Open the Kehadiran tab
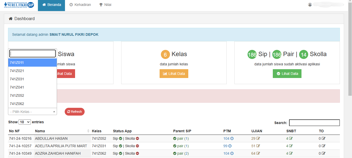The width and height of the screenshot is (352, 158). pyautogui.click(x=80, y=5)
